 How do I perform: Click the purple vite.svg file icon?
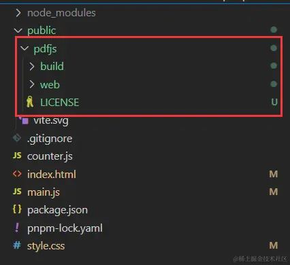[25, 120]
